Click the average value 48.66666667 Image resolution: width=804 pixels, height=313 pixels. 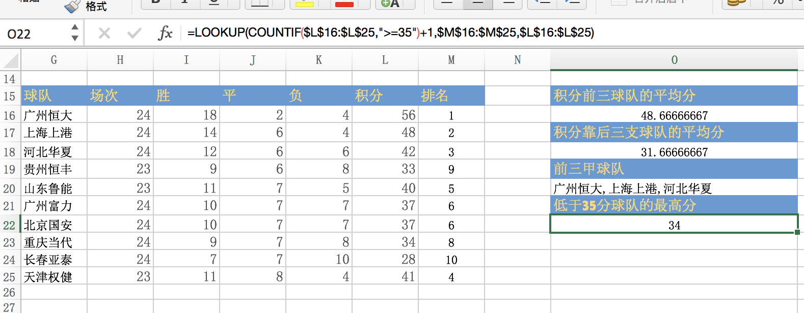[674, 115]
